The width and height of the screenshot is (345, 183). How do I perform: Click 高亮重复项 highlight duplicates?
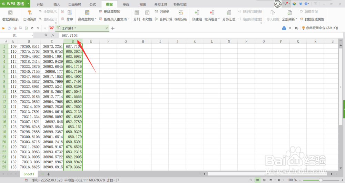coord(87,16)
